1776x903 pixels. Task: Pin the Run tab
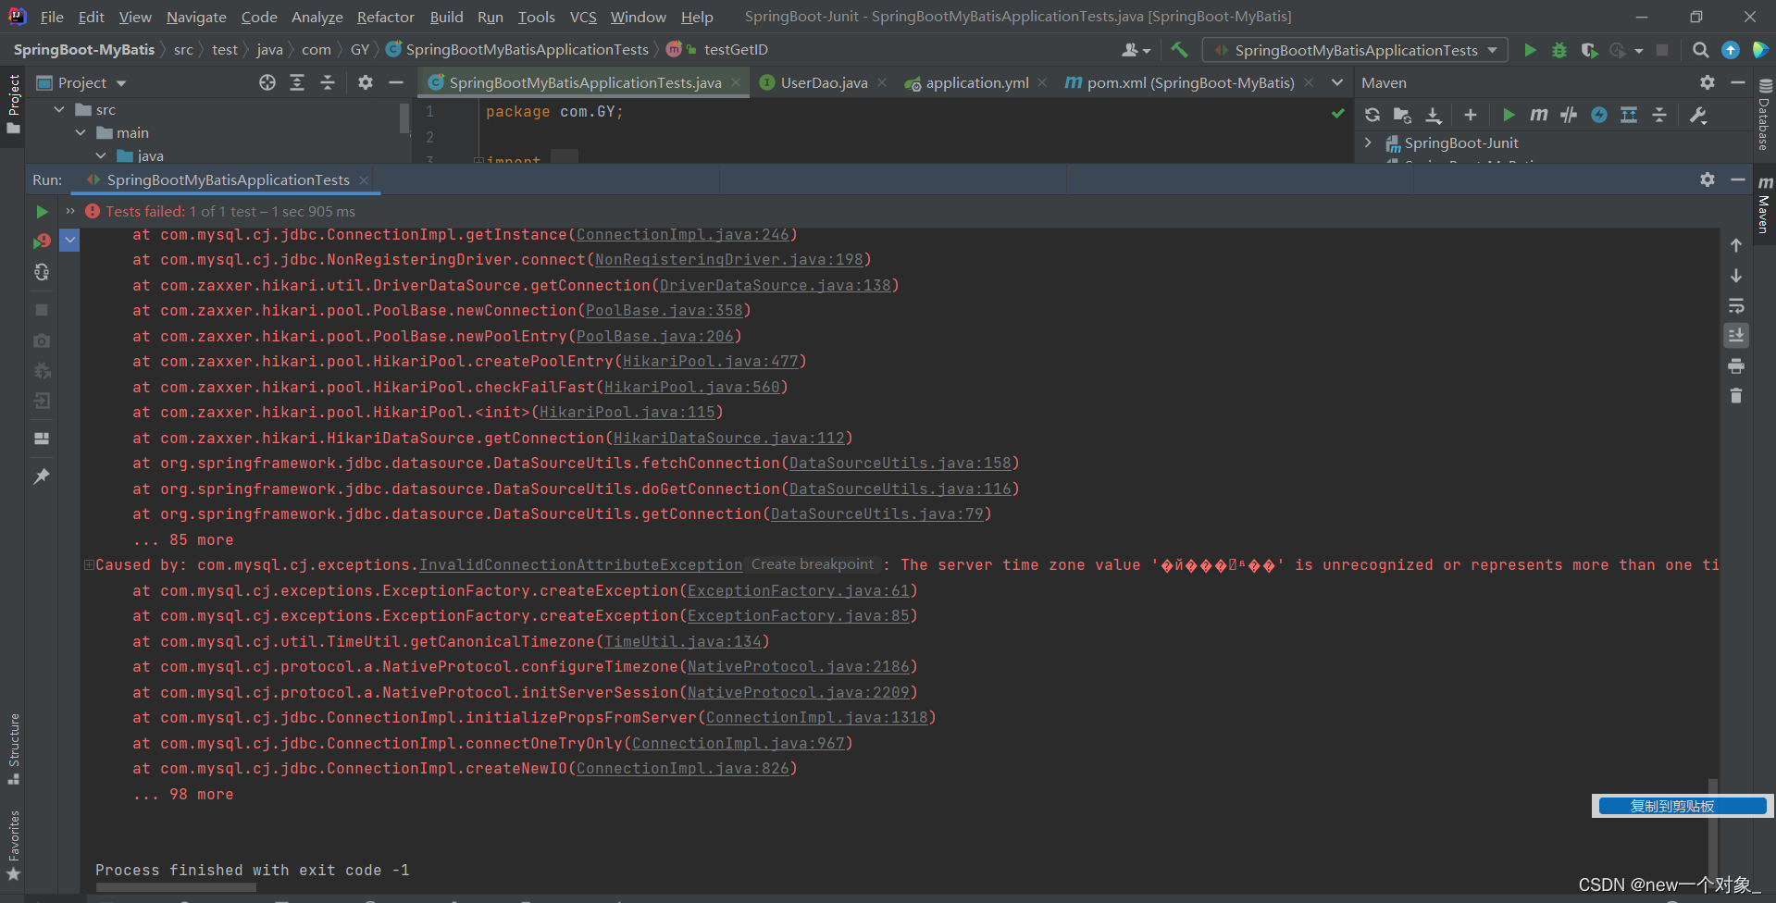(42, 476)
